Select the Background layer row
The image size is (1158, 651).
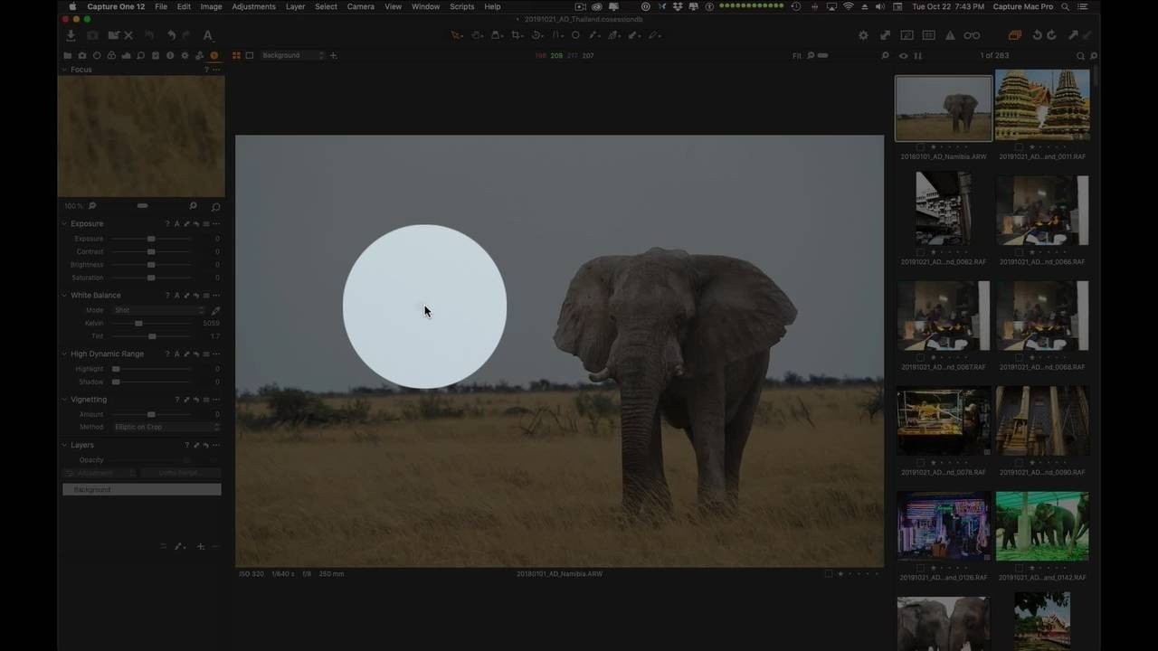click(x=141, y=489)
